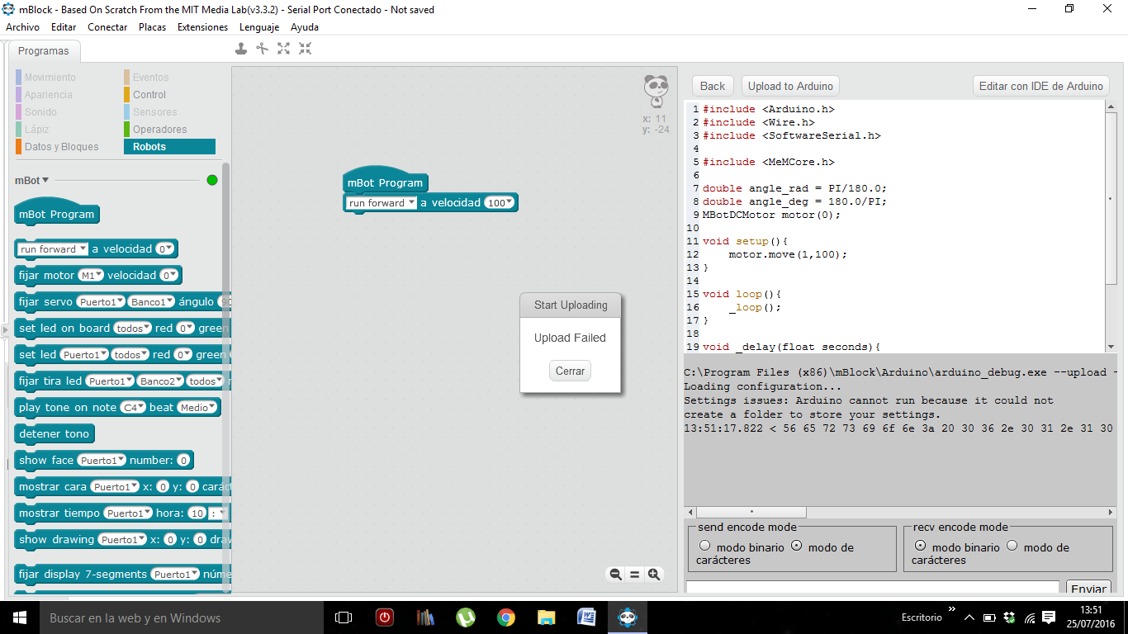The height and width of the screenshot is (634, 1128).
Task: Open the Action Center notifications icon
Action: 1049,617
